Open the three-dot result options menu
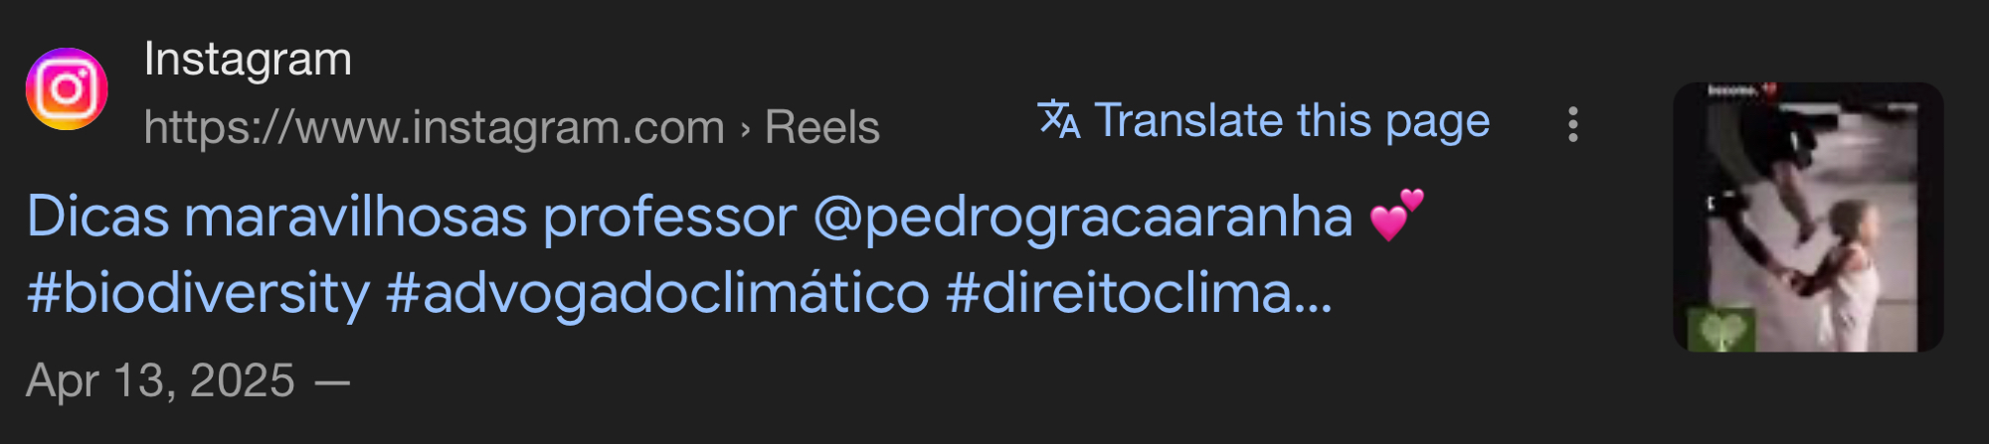Screen dimensions: 1989x444 coord(1572,124)
